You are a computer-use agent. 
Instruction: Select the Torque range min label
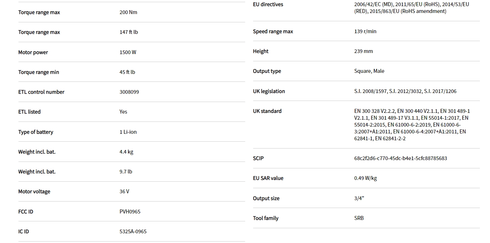(x=38, y=72)
